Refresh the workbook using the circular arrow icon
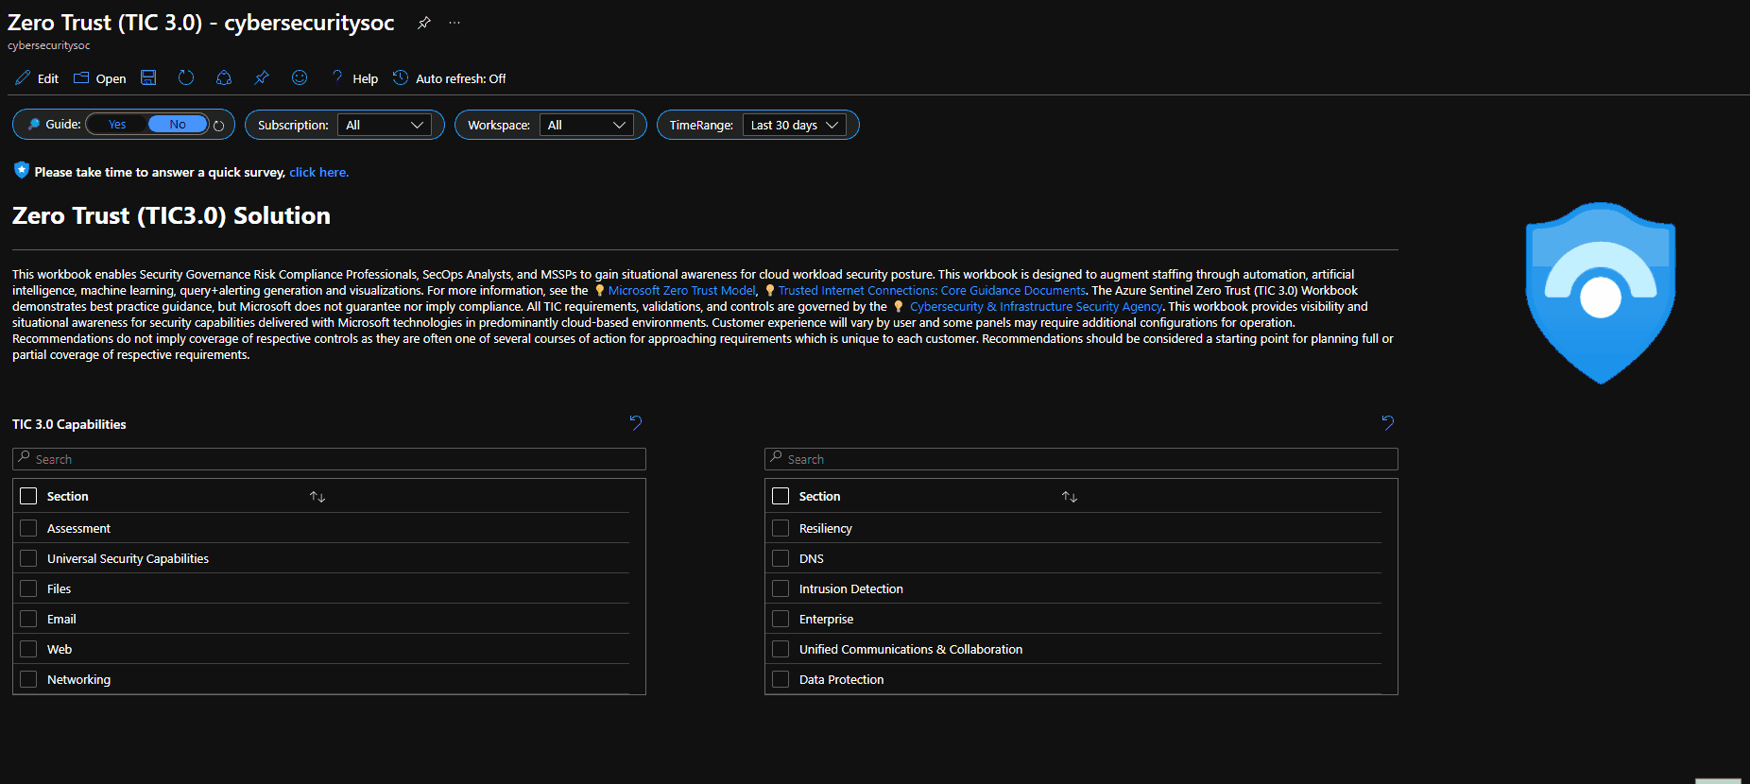 (186, 77)
